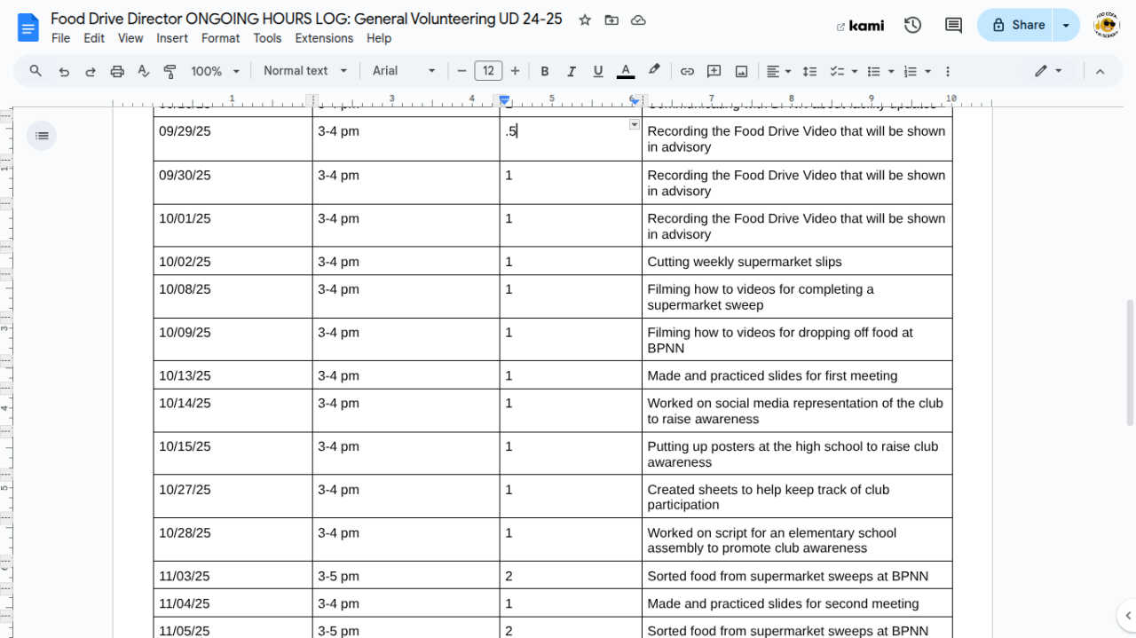Open in Kami
The image size is (1136, 638).
click(860, 26)
